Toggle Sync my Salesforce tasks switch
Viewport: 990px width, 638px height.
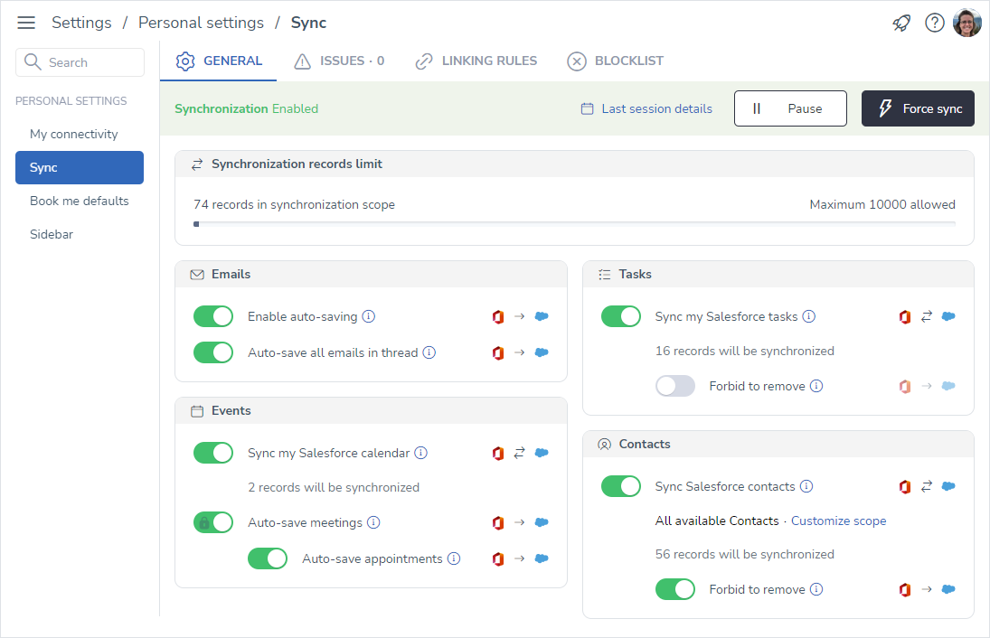(620, 316)
